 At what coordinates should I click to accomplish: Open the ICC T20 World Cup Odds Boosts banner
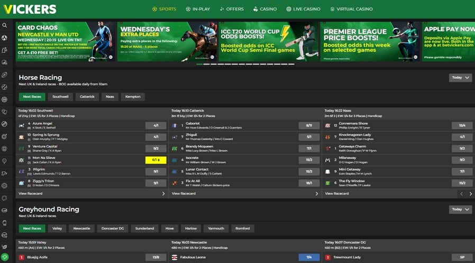tap(269, 41)
